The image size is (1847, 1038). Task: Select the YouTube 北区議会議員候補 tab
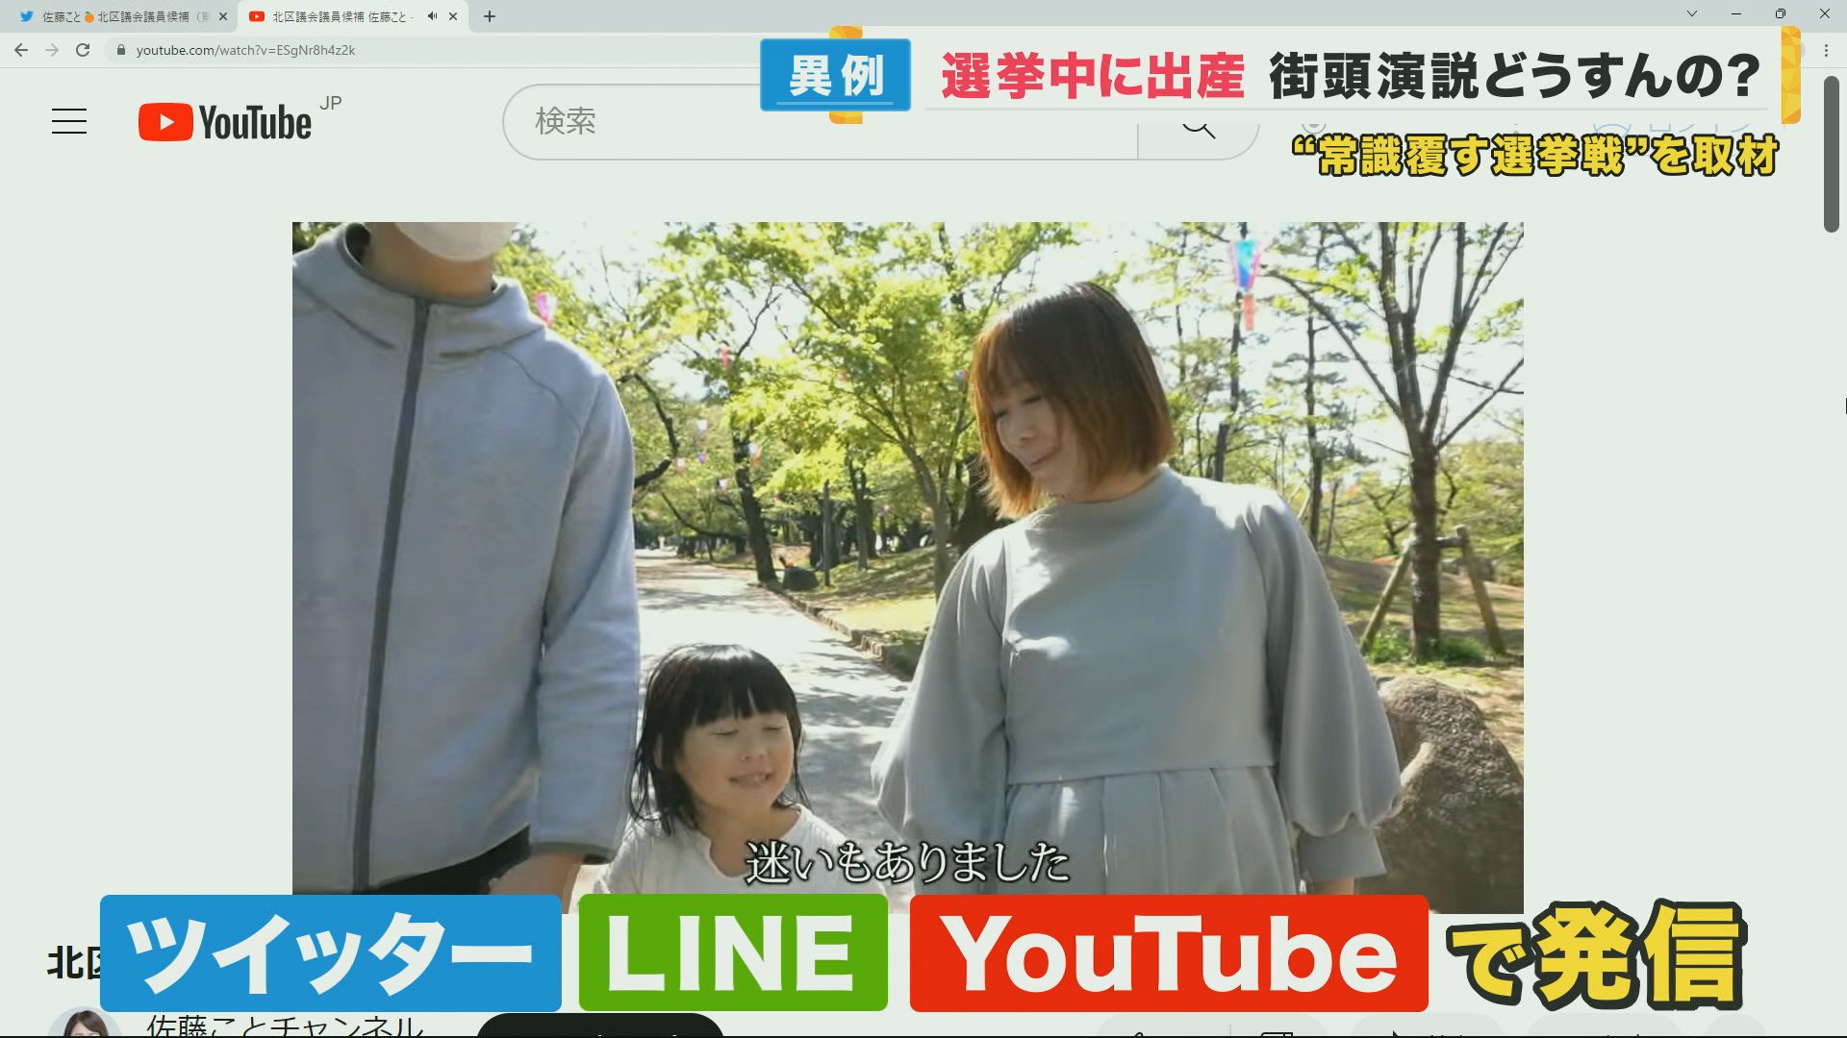(x=337, y=16)
